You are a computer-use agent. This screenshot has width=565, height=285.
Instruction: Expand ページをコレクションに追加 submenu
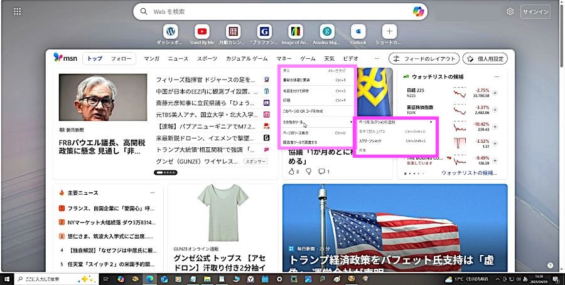pos(431,122)
